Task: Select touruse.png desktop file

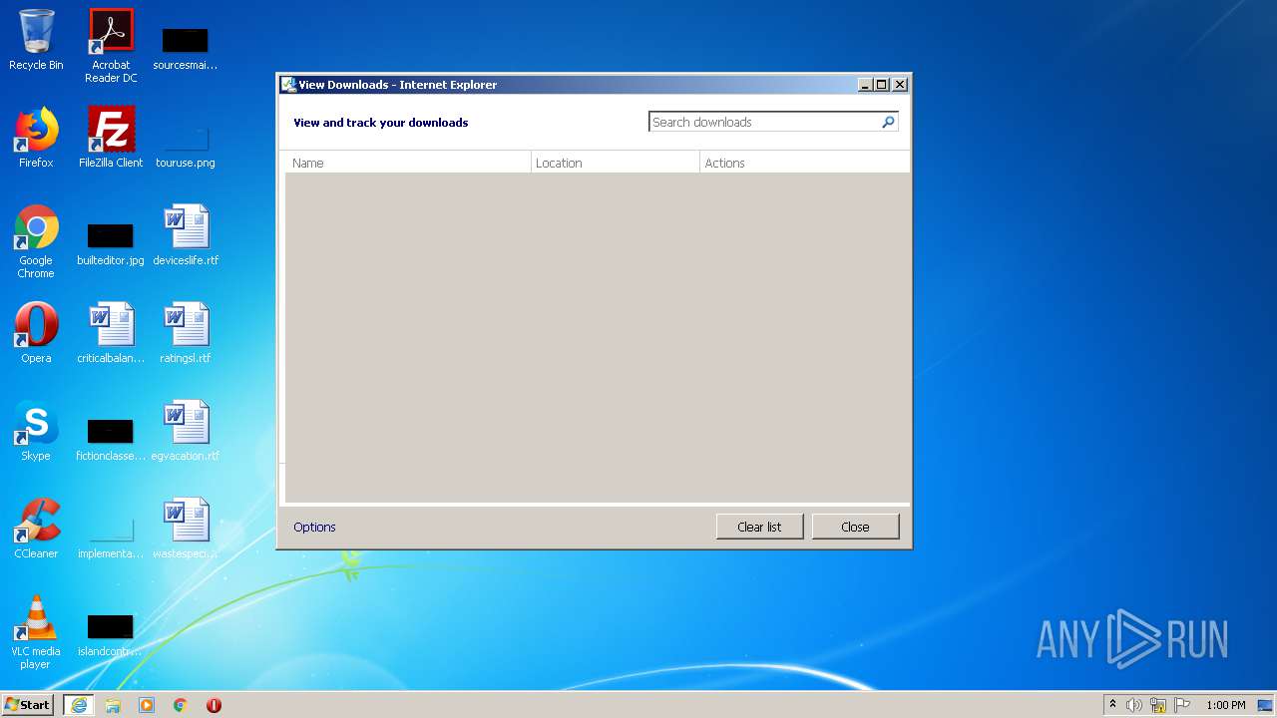Action: [x=186, y=145]
